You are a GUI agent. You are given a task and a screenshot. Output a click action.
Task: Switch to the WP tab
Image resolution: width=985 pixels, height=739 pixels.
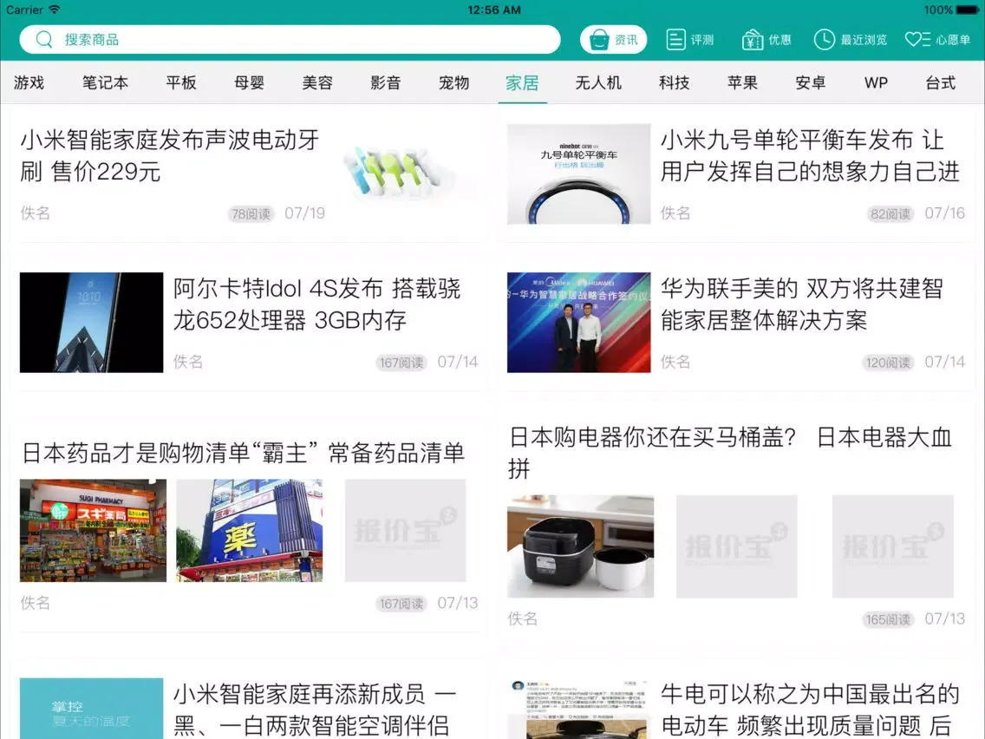876,82
